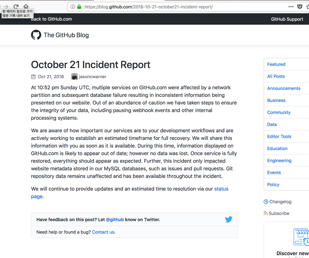The width and height of the screenshot is (309, 258).
Task: Select Featured category
Action: point(276,64)
